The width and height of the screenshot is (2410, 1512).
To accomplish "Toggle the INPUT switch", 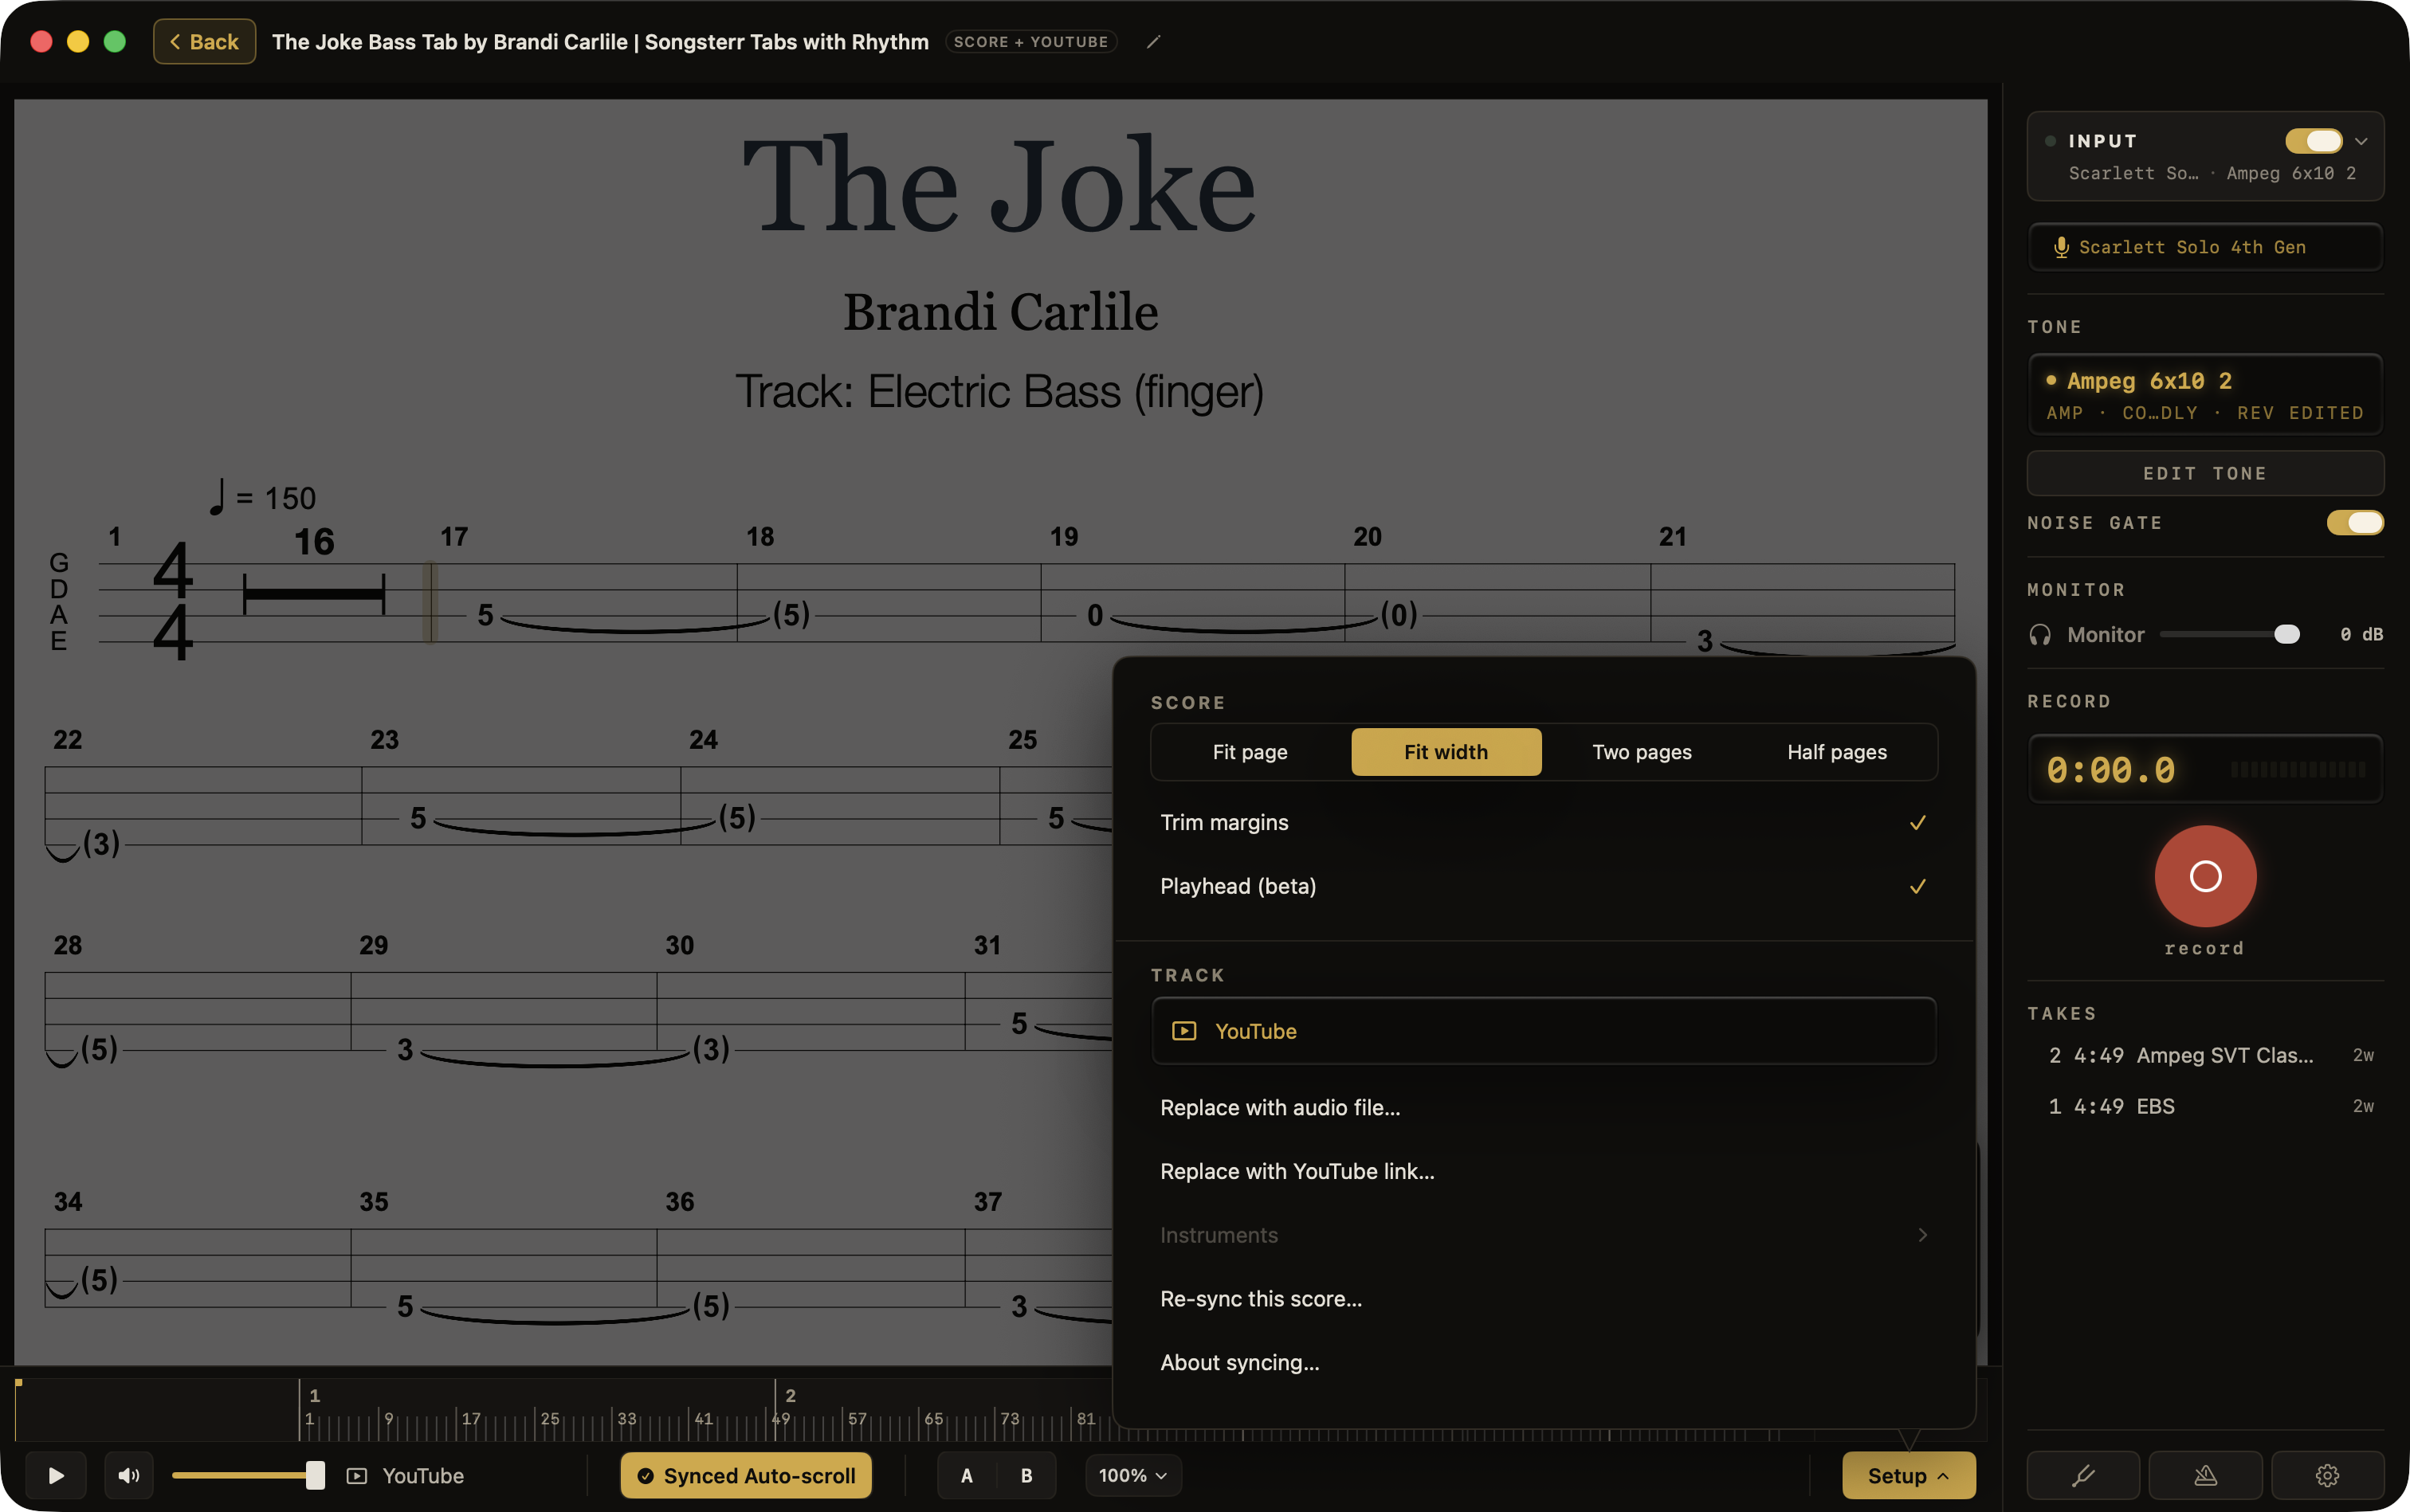I will point(2313,141).
